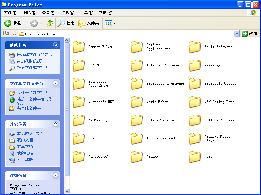261x195 pixels.
Task: Select the Microsoft Office folder
Action: click(x=195, y=84)
